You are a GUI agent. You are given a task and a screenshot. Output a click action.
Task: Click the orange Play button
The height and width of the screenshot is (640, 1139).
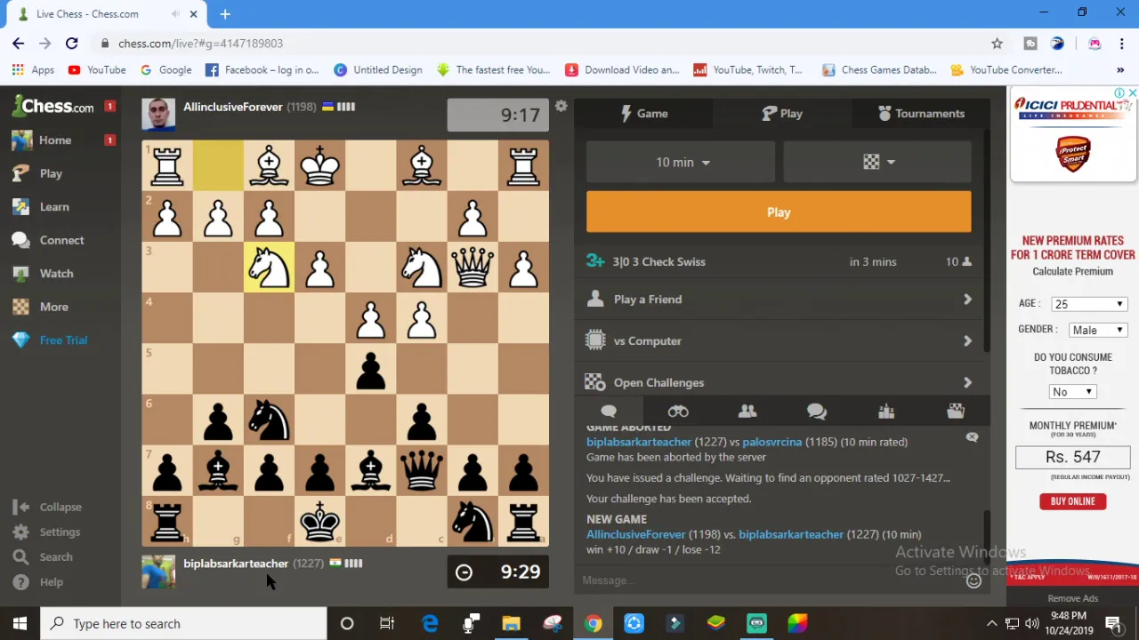tap(779, 212)
